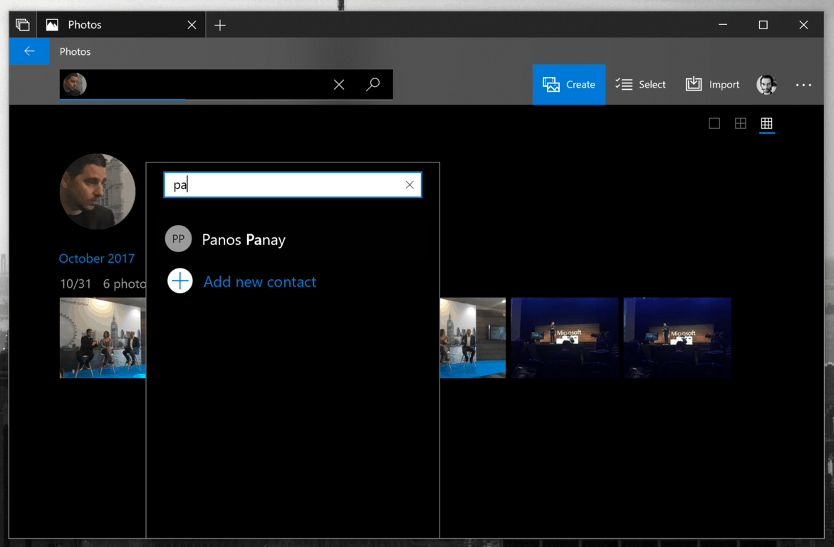
Task: Select Panos Panay contact suggestion
Action: 293,239
